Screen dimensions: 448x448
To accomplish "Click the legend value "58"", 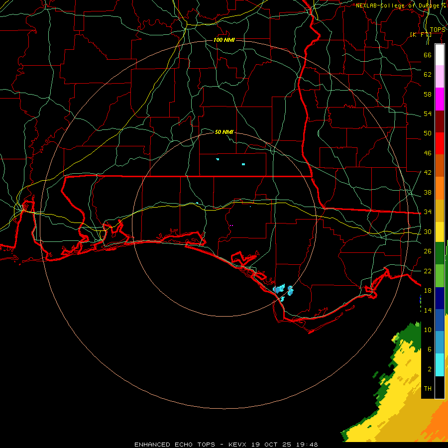I will coord(428,94).
